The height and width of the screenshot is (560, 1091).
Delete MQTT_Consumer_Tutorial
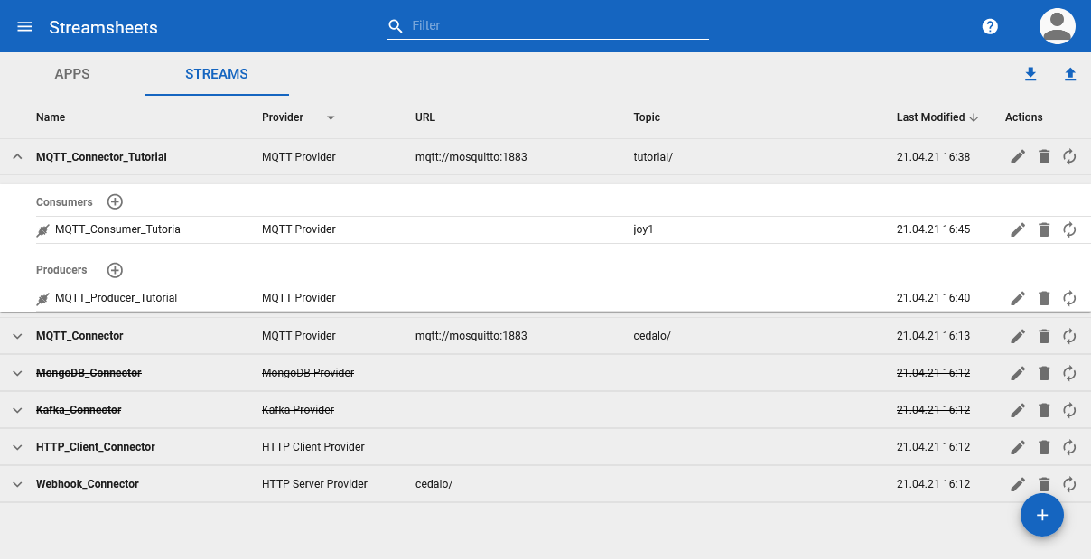point(1044,230)
